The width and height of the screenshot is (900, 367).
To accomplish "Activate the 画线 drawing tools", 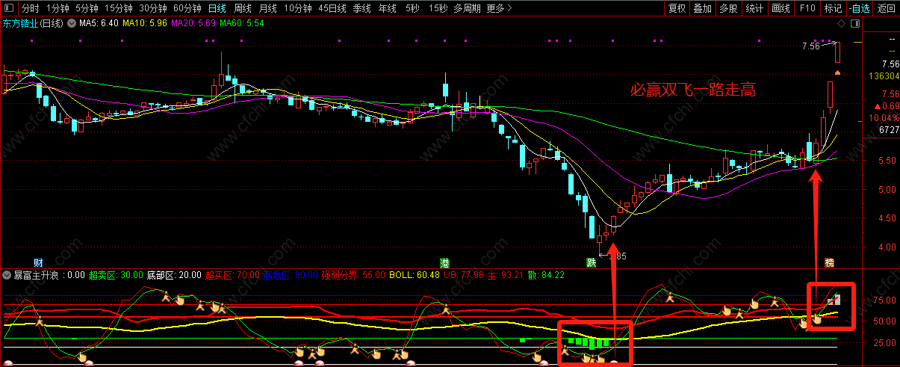I will click(x=780, y=9).
